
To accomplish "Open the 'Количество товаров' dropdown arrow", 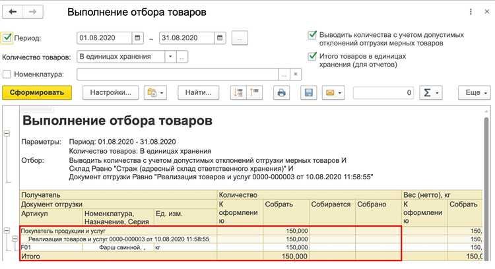I will pos(170,57).
